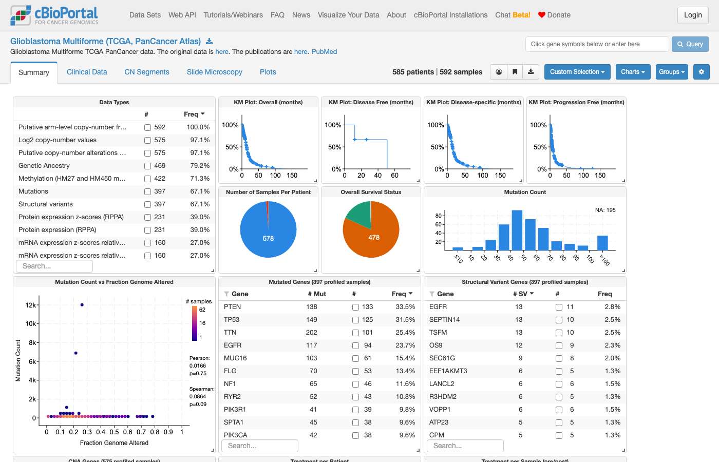The width and height of the screenshot is (719, 462).
Task: Click the Structural Variant Genes search box
Action: click(x=465, y=446)
